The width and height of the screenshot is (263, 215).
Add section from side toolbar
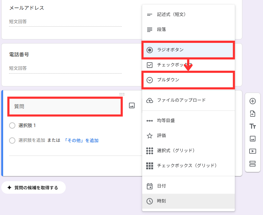pyautogui.click(x=252, y=164)
